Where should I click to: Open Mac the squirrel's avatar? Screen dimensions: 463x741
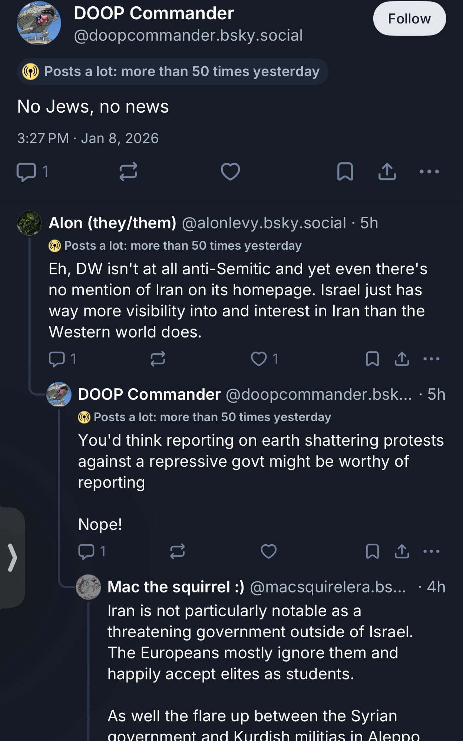88,587
